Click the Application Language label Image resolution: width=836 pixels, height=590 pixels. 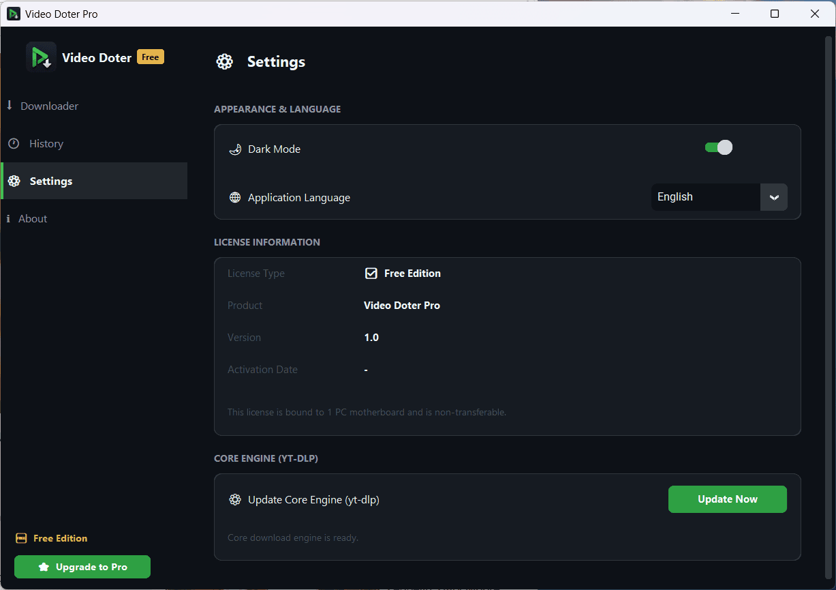[299, 198]
